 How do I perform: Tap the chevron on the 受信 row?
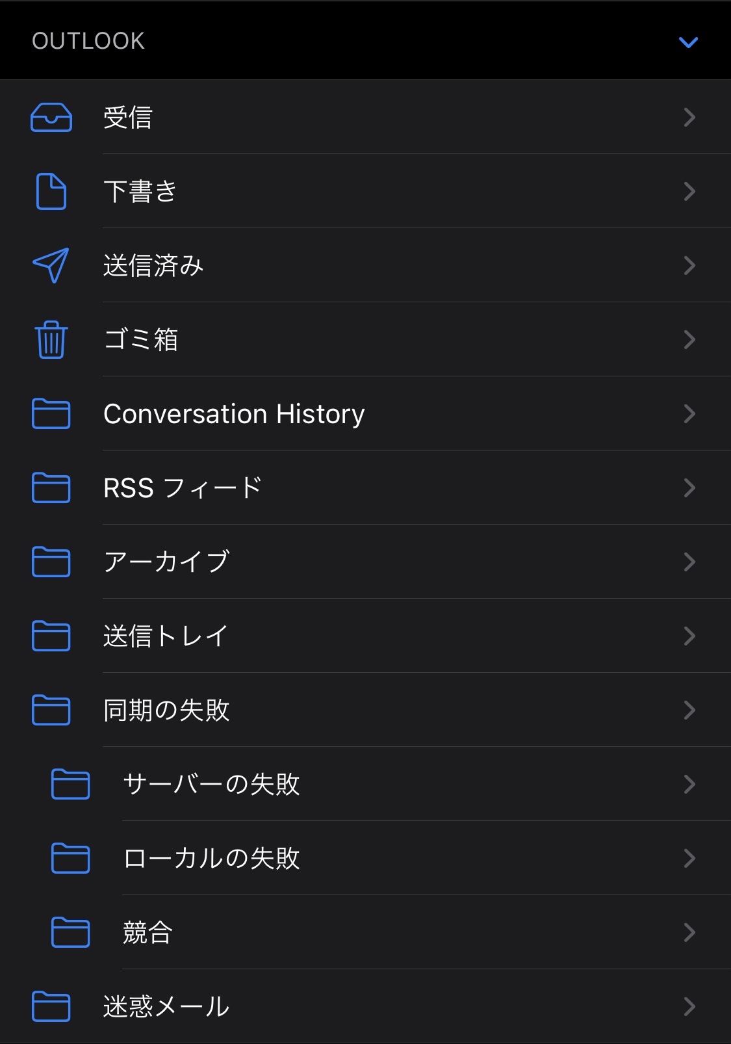click(x=689, y=118)
